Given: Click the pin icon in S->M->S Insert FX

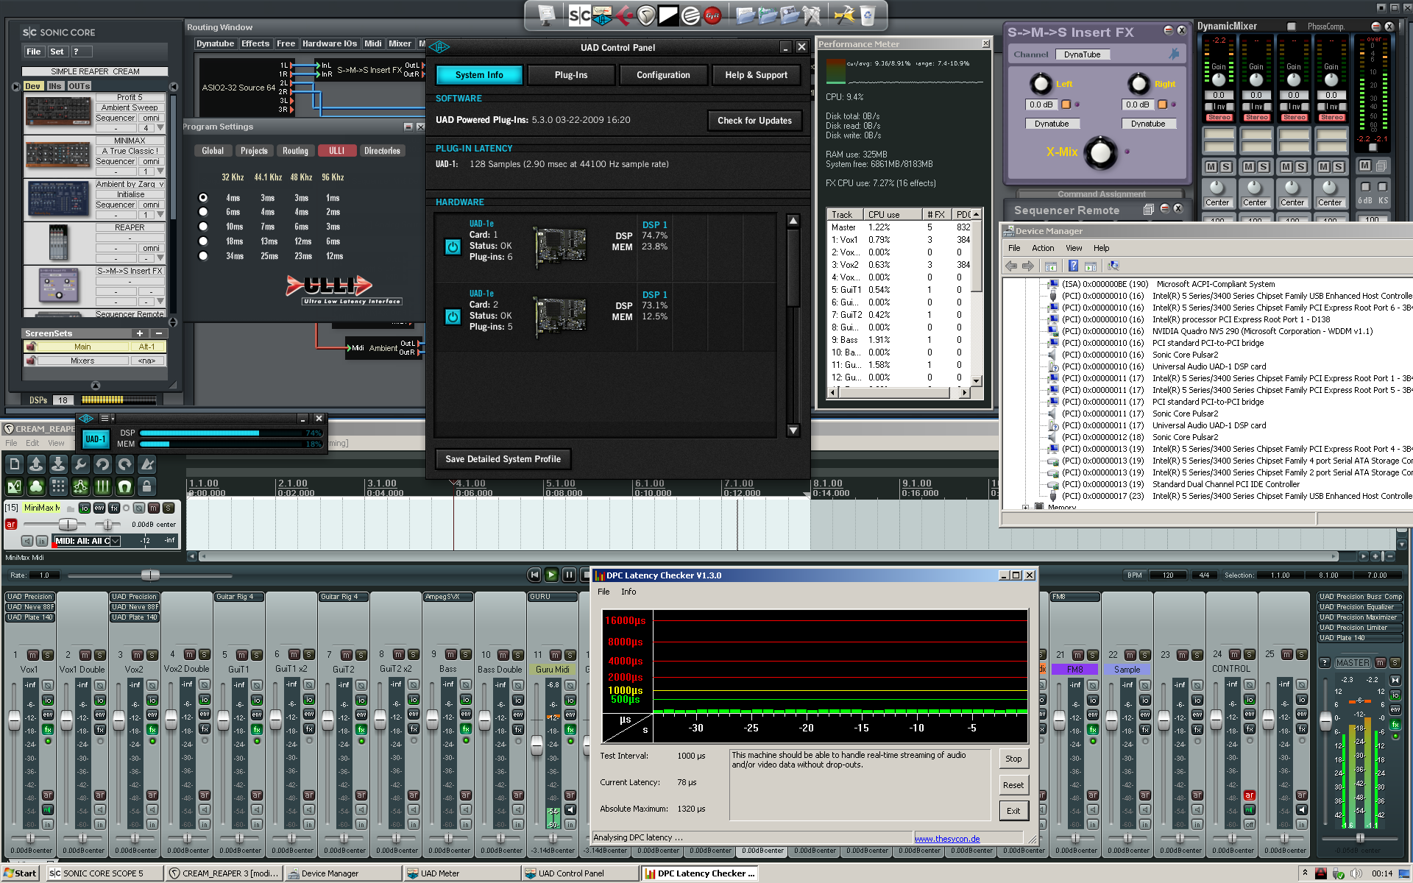Looking at the screenshot, I should 1174,54.
